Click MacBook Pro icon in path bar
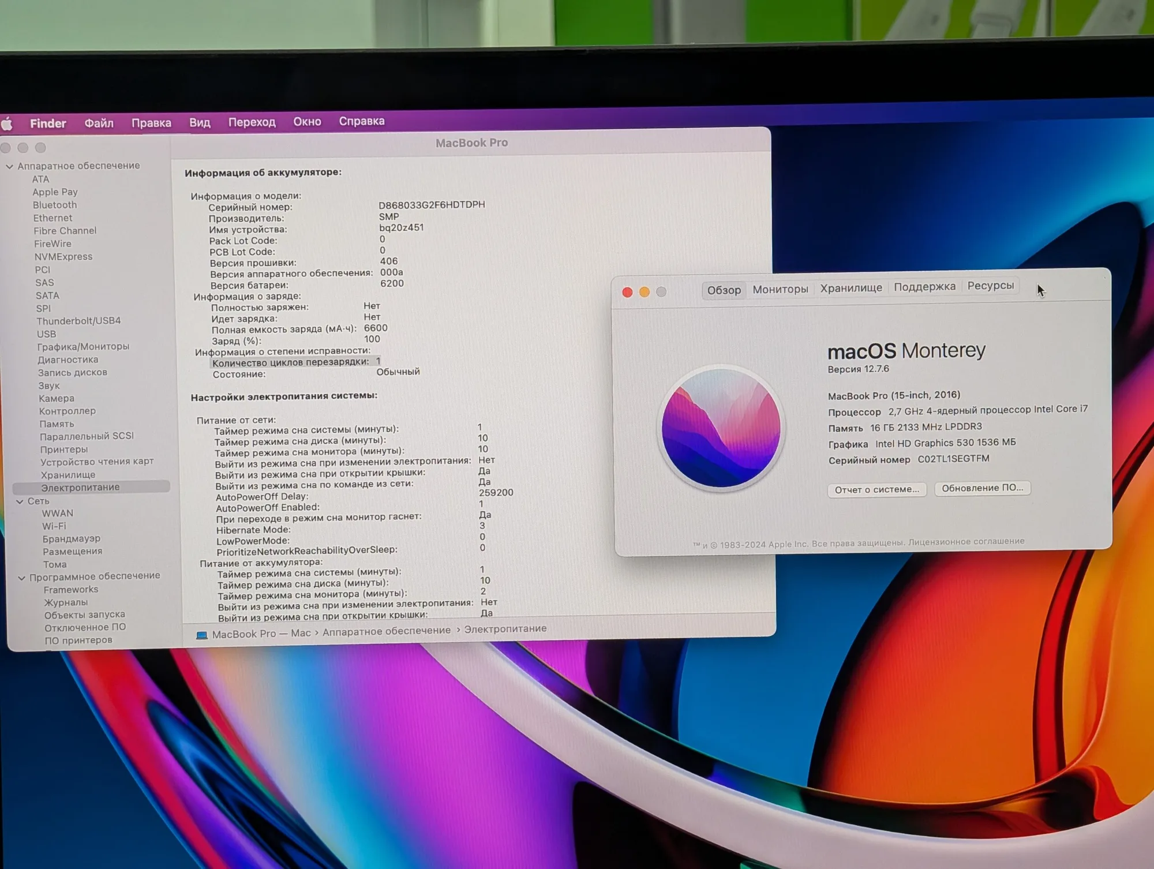 point(201,635)
